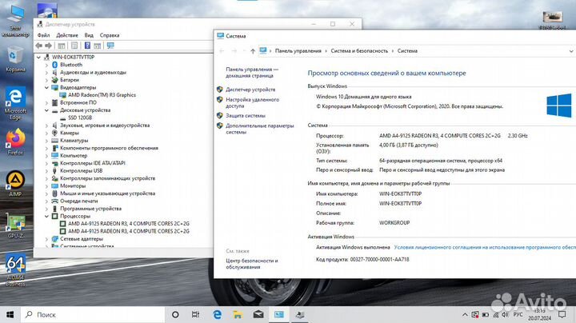Expand the Контроллеры USB node
Screen dimensions: 576x323
click(x=46, y=170)
